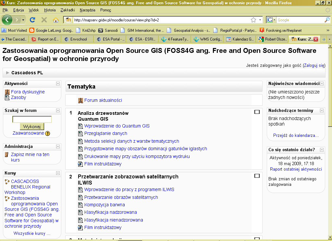Go back with the green Back arrow
332x241 pixels.
(7, 20)
